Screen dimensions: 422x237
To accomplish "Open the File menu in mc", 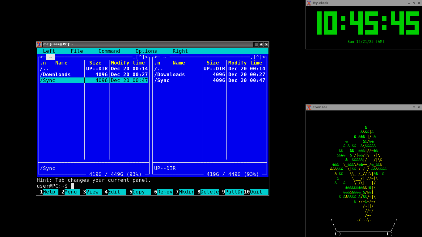I will [x=77, y=51].
